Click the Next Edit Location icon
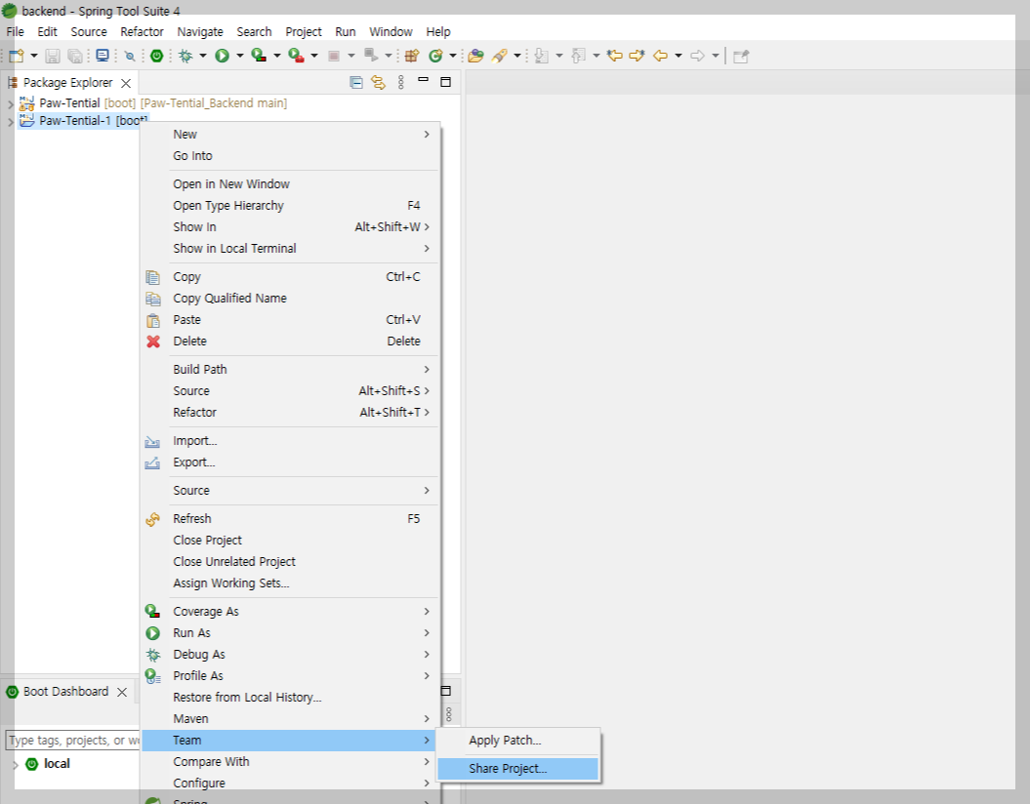The width and height of the screenshot is (1030, 804). pyautogui.click(x=638, y=57)
